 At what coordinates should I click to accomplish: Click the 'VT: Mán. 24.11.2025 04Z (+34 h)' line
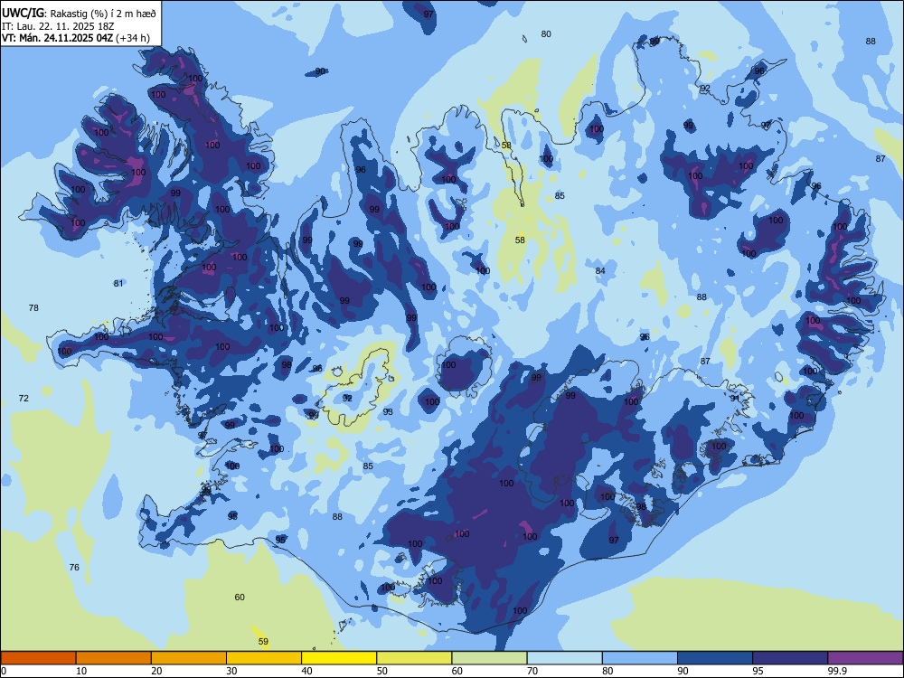[76, 38]
